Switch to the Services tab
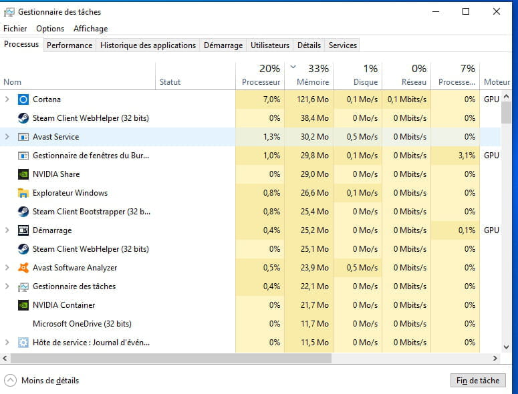518x394 pixels. [343, 45]
